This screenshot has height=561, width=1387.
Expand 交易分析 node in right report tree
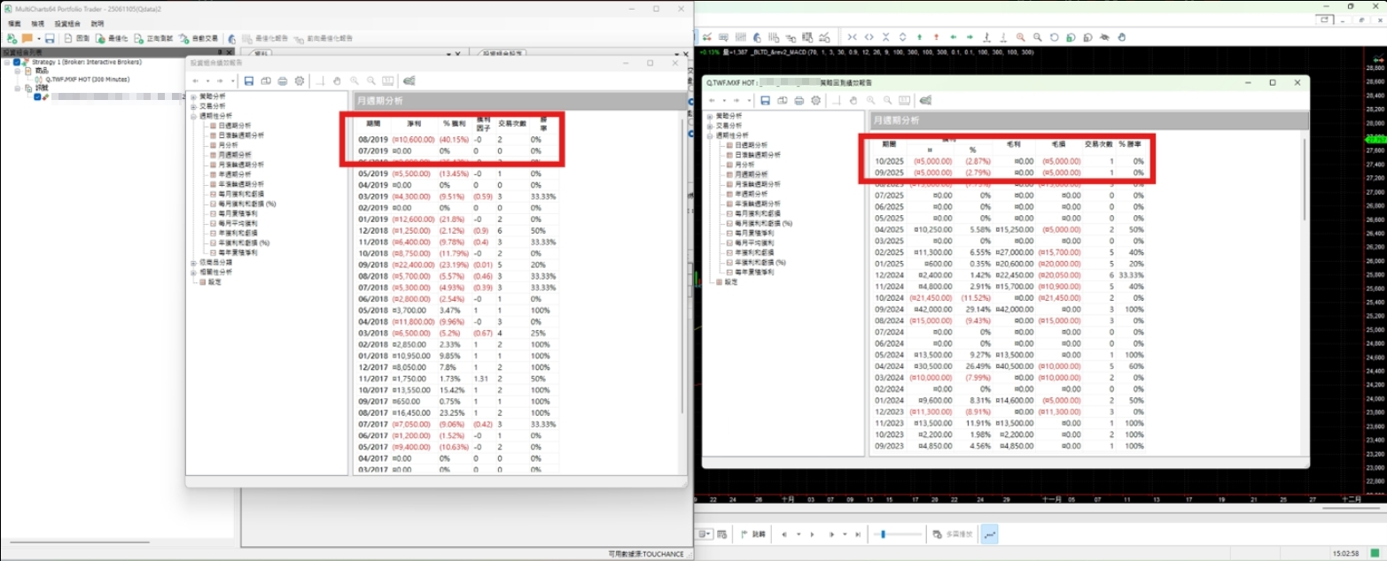pos(709,126)
